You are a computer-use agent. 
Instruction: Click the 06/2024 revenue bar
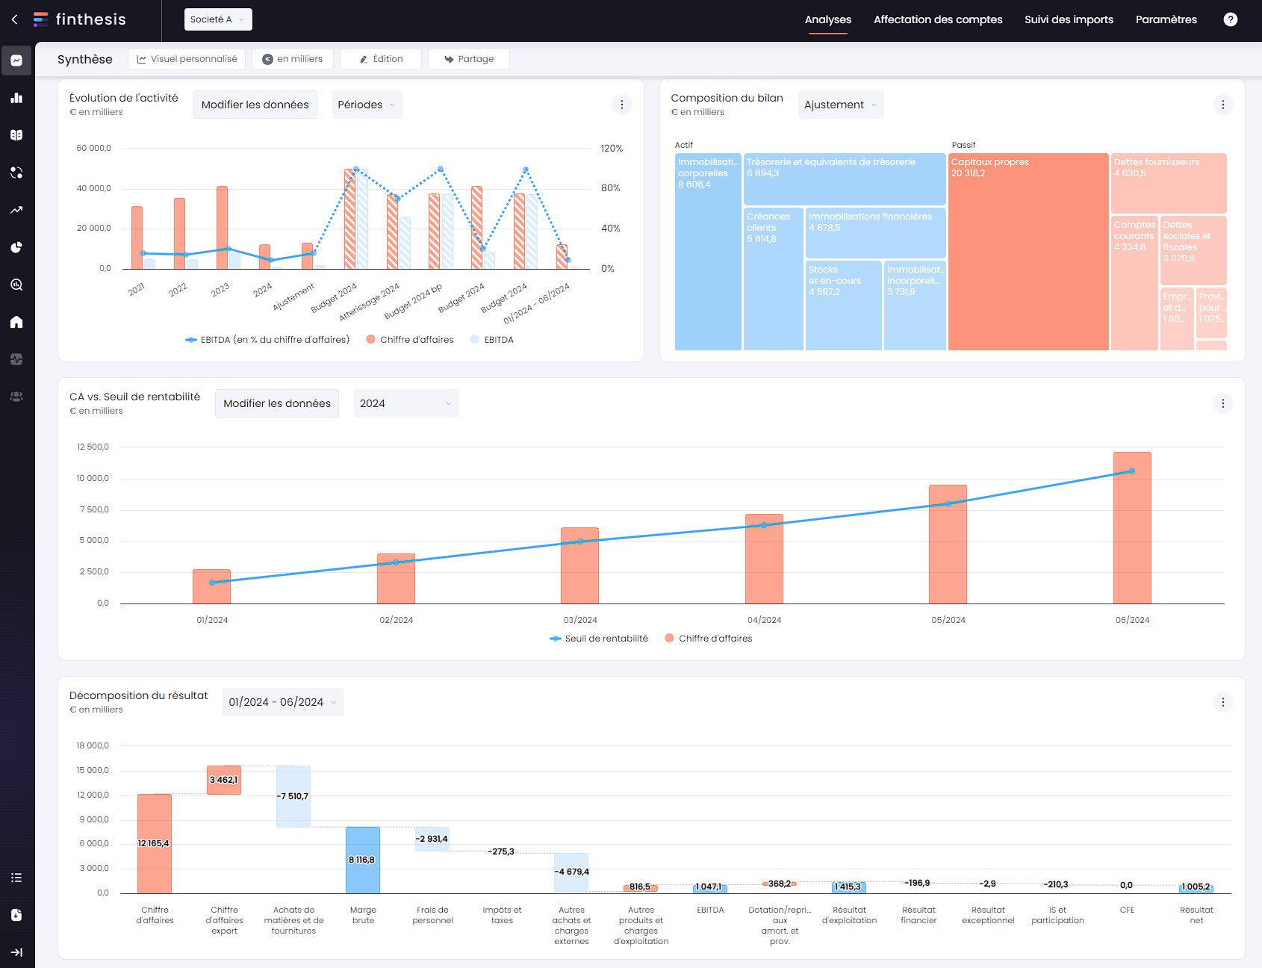pyautogui.click(x=1132, y=527)
